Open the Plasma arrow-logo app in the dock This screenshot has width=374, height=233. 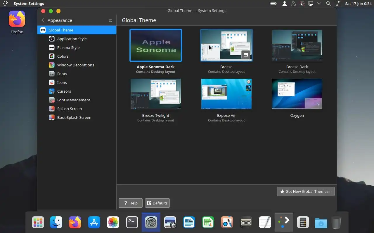click(x=284, y=223)
